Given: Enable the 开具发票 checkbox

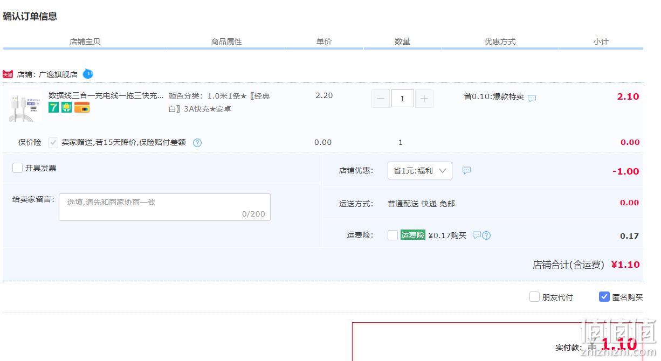Looking at the screenshot, I should 17,168.
